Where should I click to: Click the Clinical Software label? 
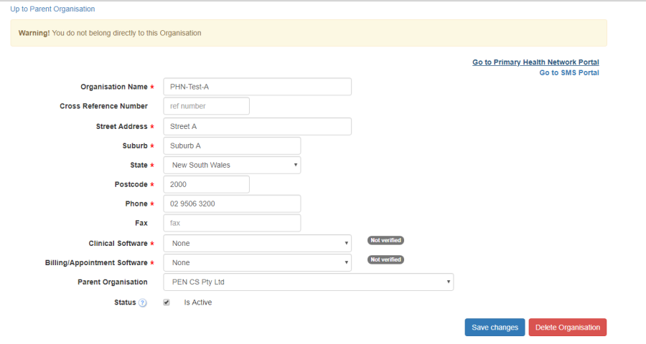(118, 243)
